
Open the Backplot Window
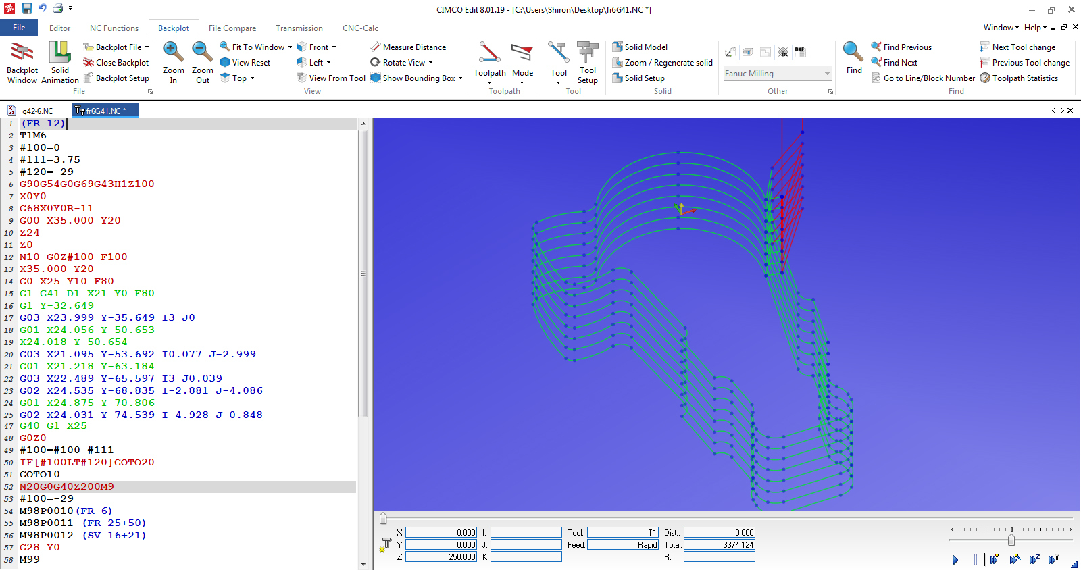pyautogui.click(x=22, y=62)
